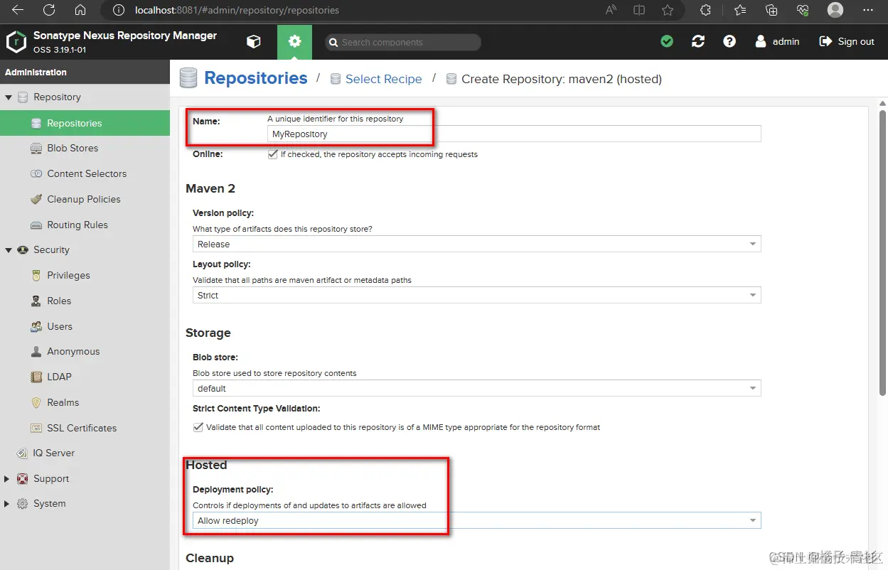Image resolution: width=888 pixels, height=570 pixels.
Task: Open the favorites list icon
Action: pos(740,10)
